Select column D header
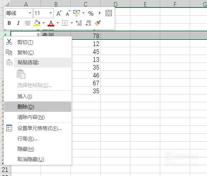 (116, 4)
